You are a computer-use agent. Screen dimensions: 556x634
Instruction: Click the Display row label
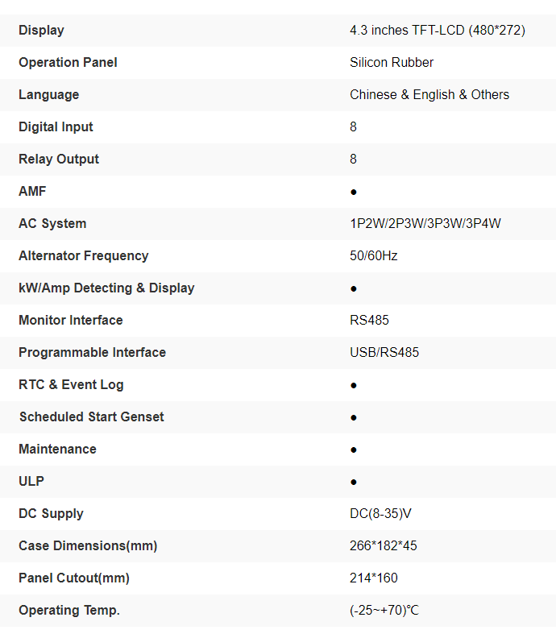(x=41, y=31)
